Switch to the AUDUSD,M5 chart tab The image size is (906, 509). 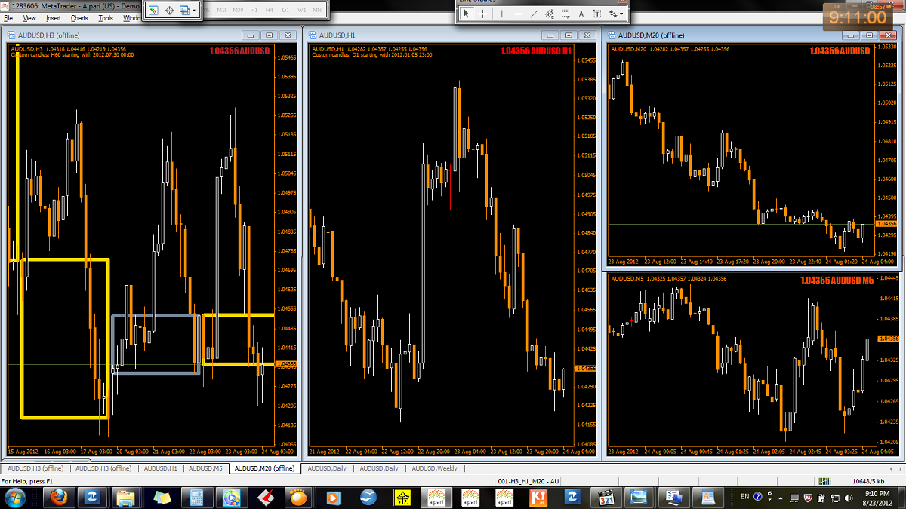[205, 468]
